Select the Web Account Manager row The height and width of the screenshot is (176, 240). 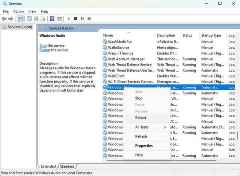(x=168, y=59)
